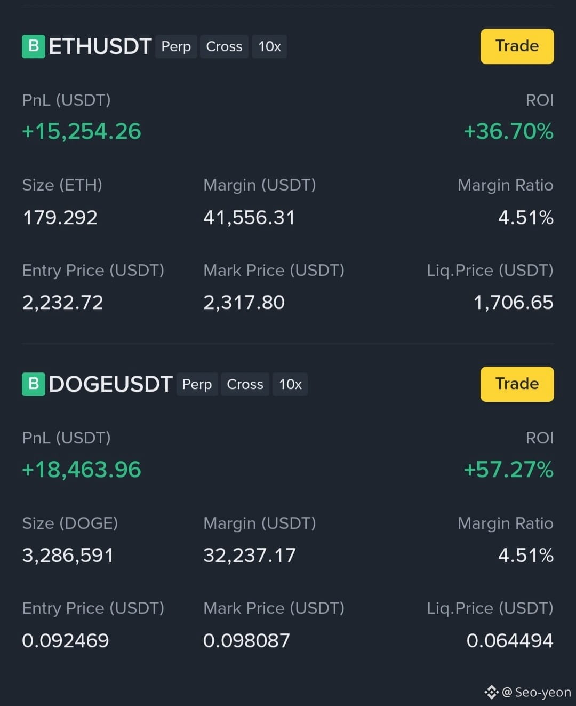The height and width of the screenshot is (706, 576).
Task: Select the ETHUSDT Cross margin mode tag
Action: tap(224, 46)
